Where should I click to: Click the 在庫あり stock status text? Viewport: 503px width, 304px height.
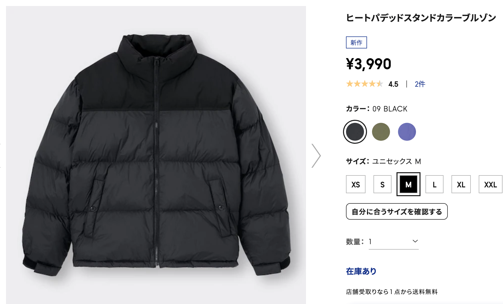click(x=361, y=271)
